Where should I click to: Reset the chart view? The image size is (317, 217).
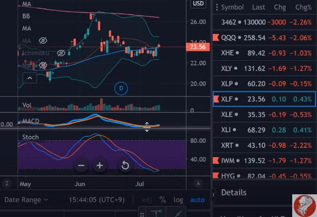click(125, 165)
